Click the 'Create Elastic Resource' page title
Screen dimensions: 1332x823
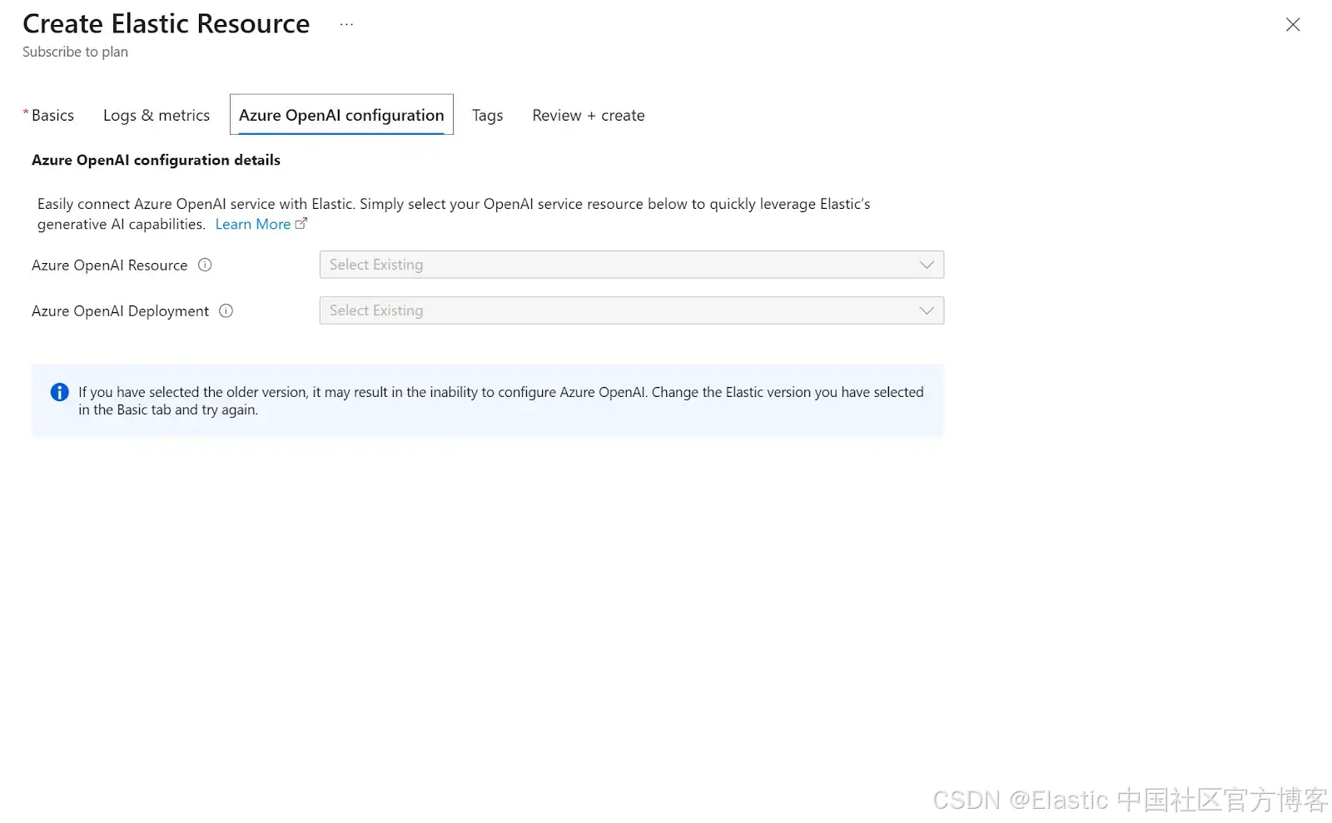pyautogui.click(x=166, y=23)
